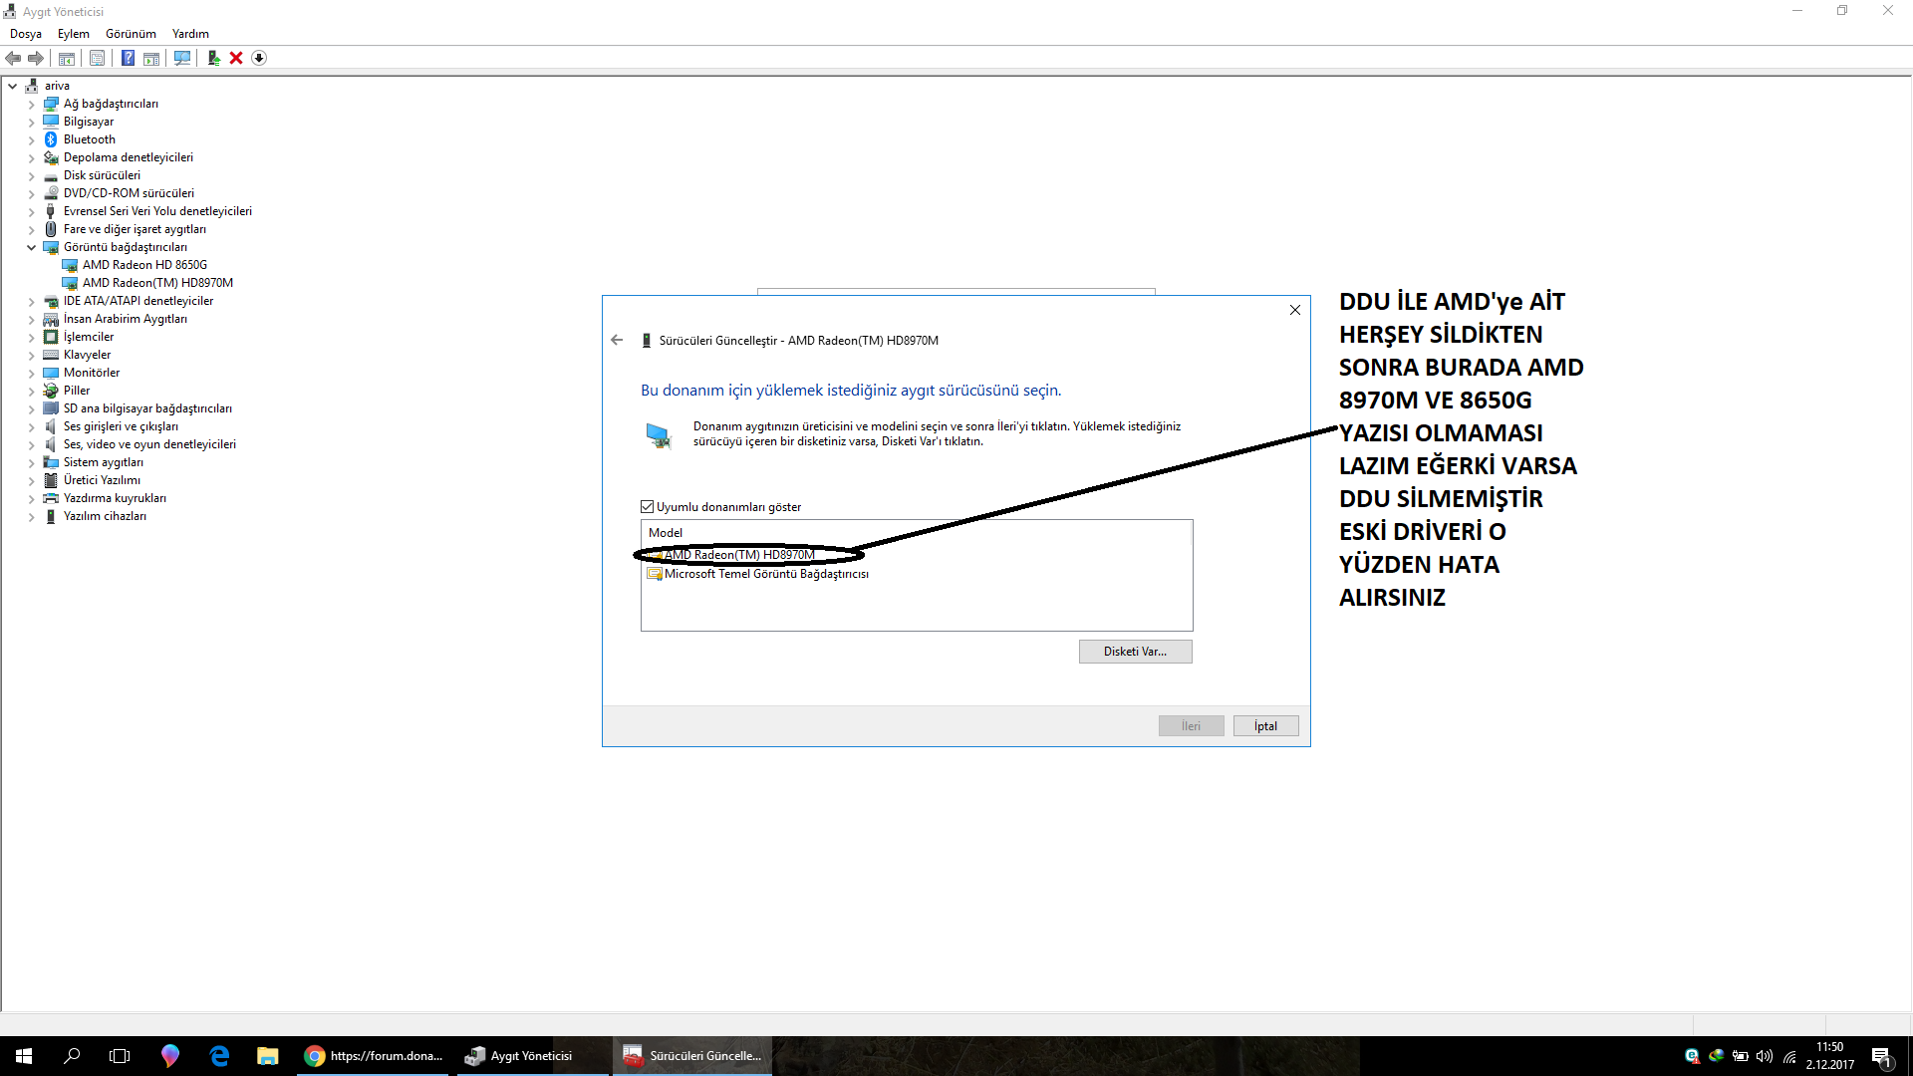Select 'AMD Radeon HD 8650G' tree item

(144, 265)
